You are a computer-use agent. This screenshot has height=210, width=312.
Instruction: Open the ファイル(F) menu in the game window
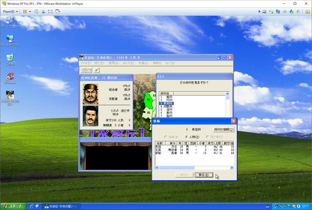point(85,63)
